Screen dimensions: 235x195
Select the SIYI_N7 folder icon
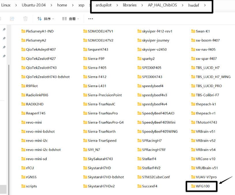[x=85, y=150]
